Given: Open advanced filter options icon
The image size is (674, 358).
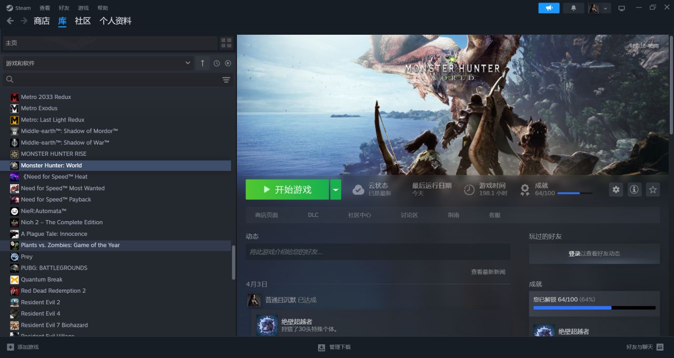Looking at the screenshot, I should 226,79.
